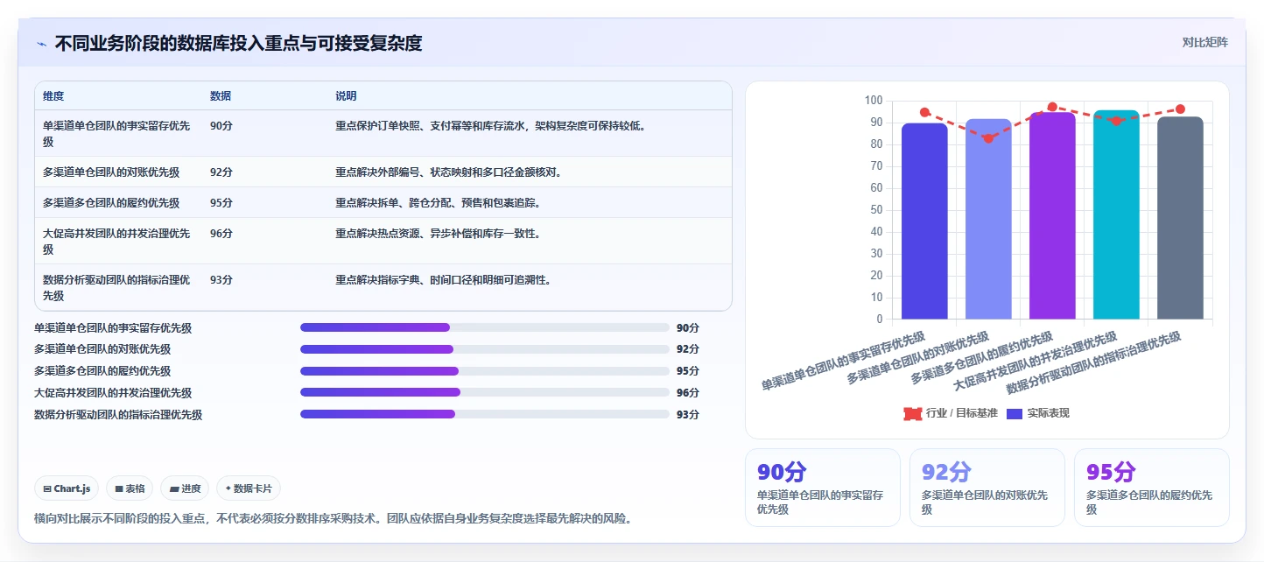
Task: Open the 90分 data card
Action: (822, 488)
